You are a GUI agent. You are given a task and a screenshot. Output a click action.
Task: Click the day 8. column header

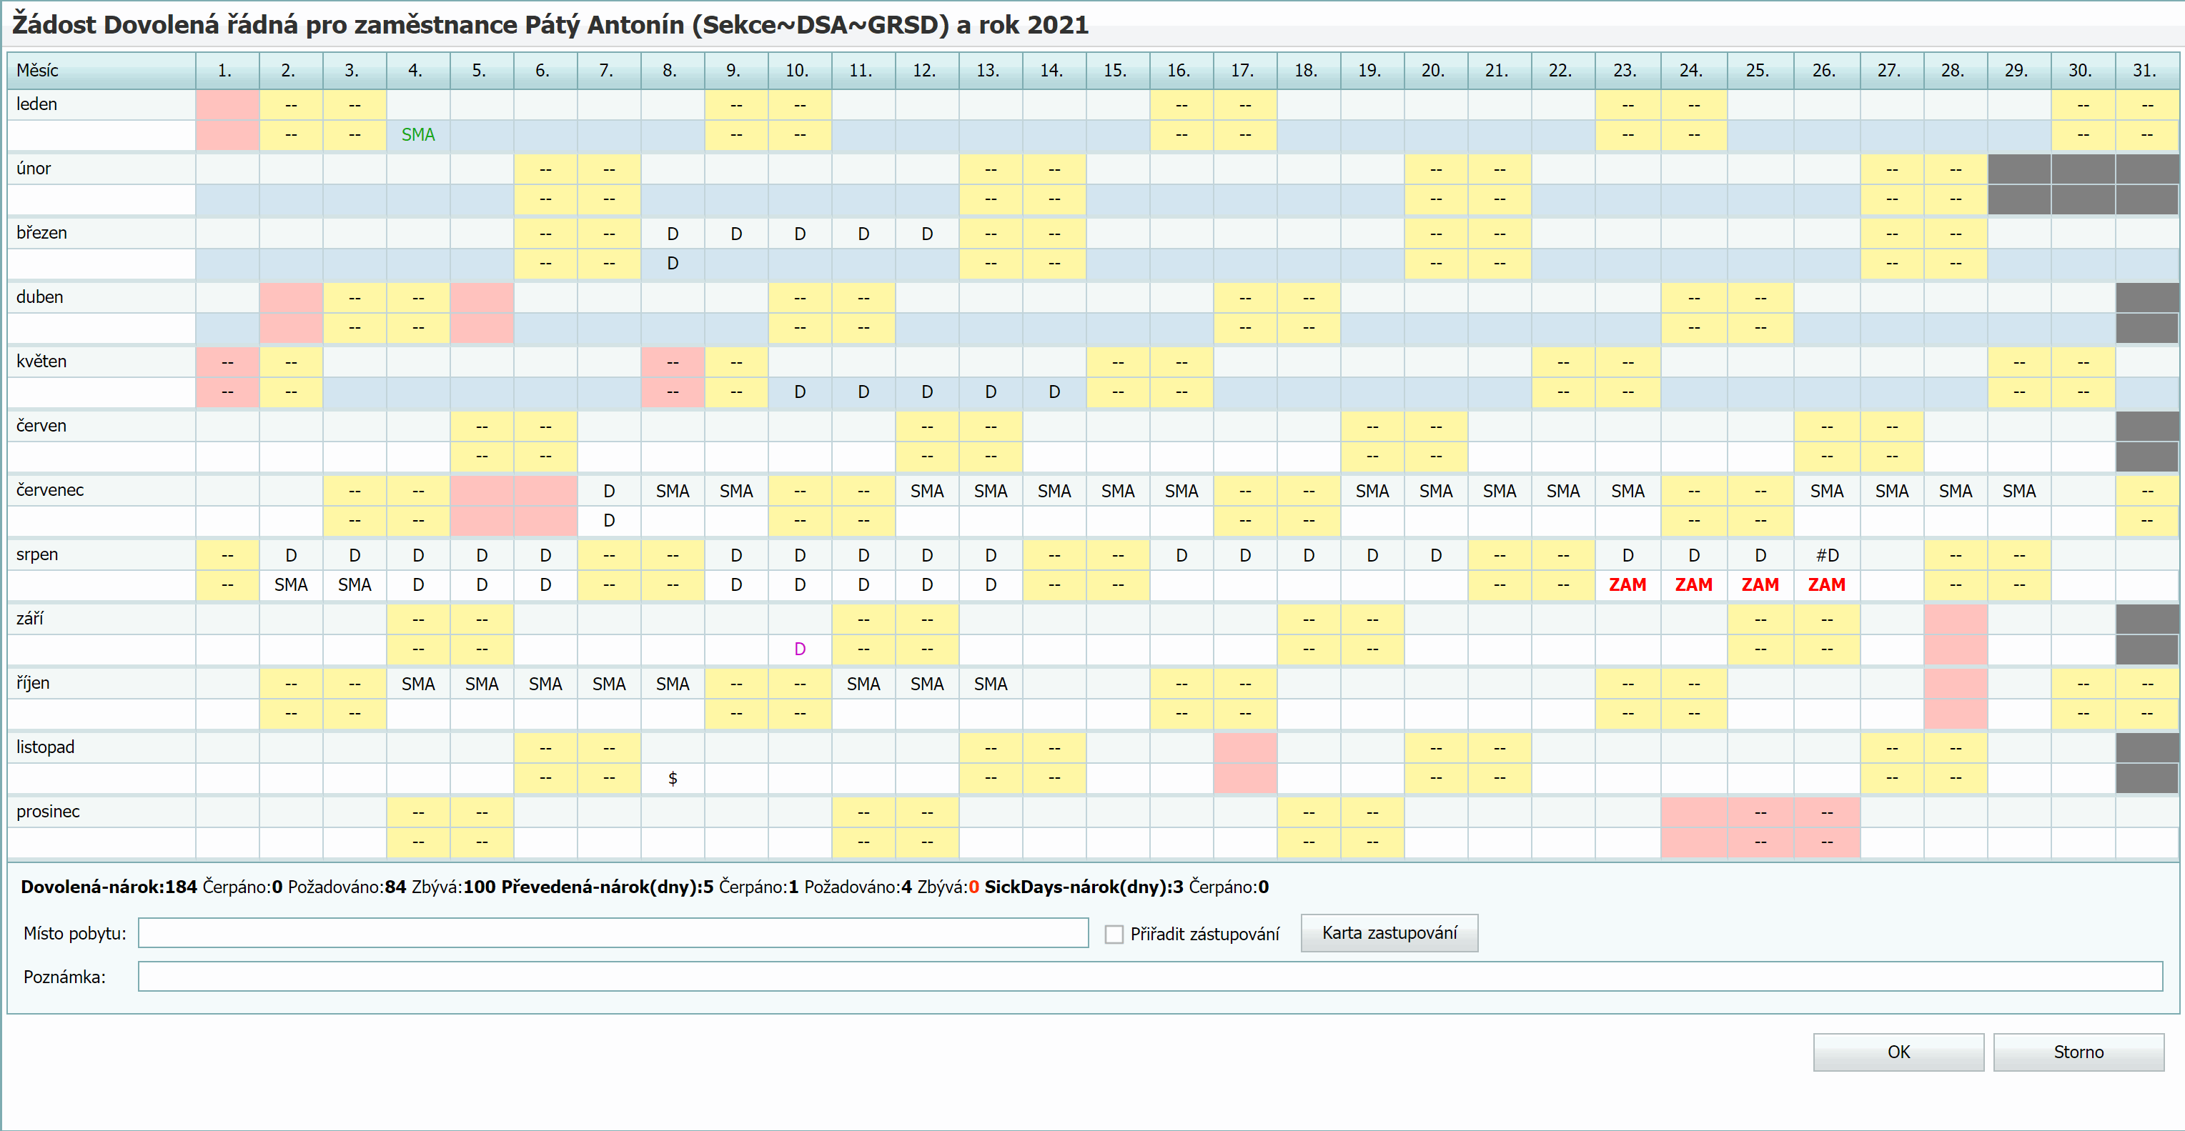pyautogui.click(x=673, y=70)
